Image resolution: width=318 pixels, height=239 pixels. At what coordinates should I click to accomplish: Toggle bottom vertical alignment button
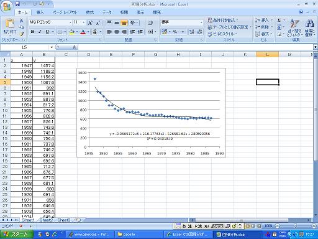pos(124,22)
